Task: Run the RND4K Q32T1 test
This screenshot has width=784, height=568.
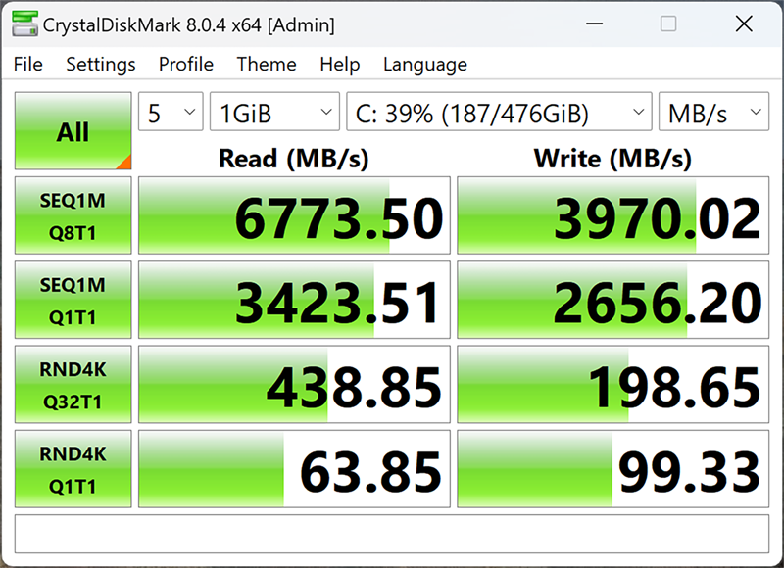Action: 73,384
